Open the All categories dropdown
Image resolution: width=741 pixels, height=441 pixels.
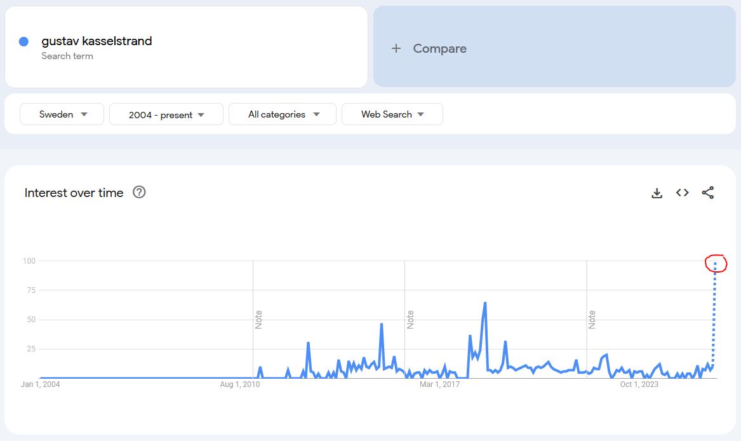(x=283, y=114)
